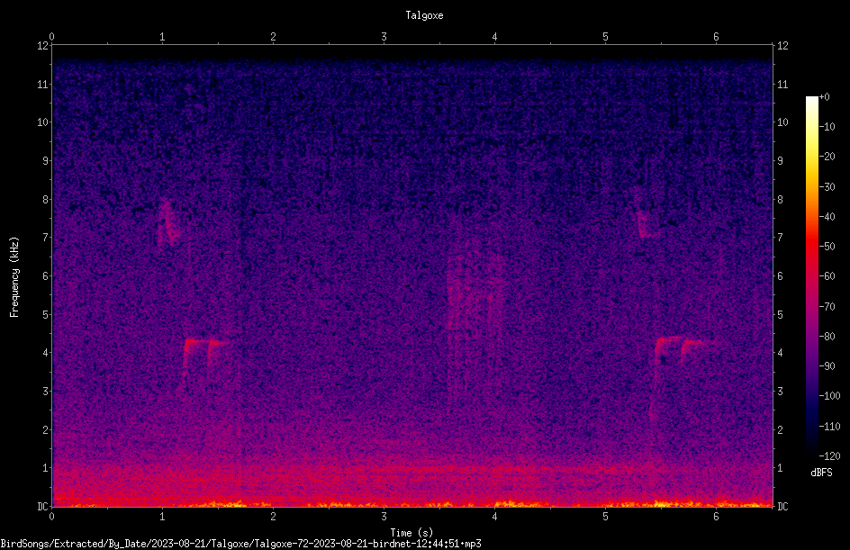Screen dimensions: 850x550
Task: Click the file path text at the bottom
Action: (x=240, y=544)
